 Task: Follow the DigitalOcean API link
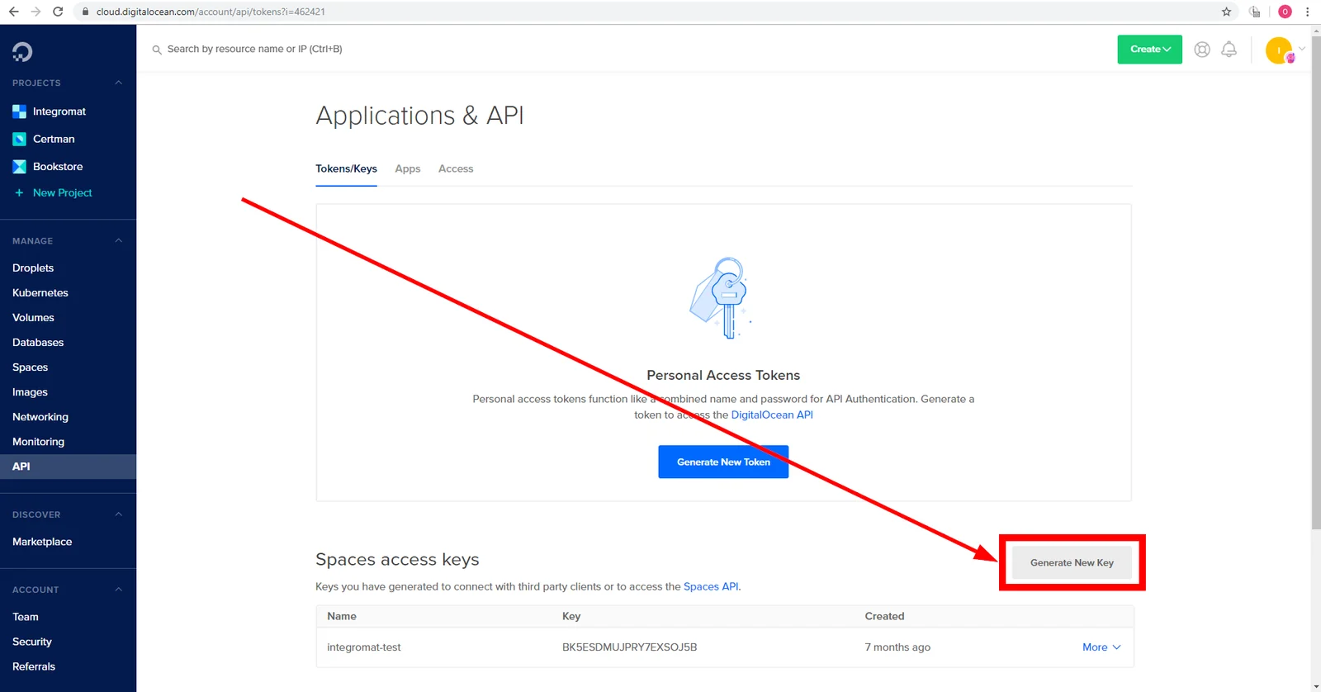click(772, 415)
